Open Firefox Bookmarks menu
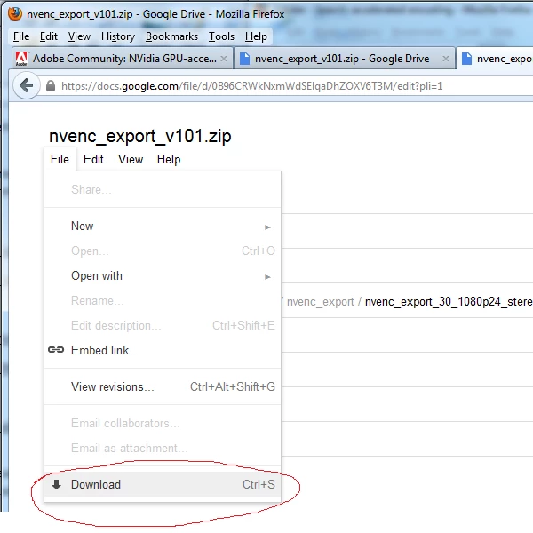 171,36
